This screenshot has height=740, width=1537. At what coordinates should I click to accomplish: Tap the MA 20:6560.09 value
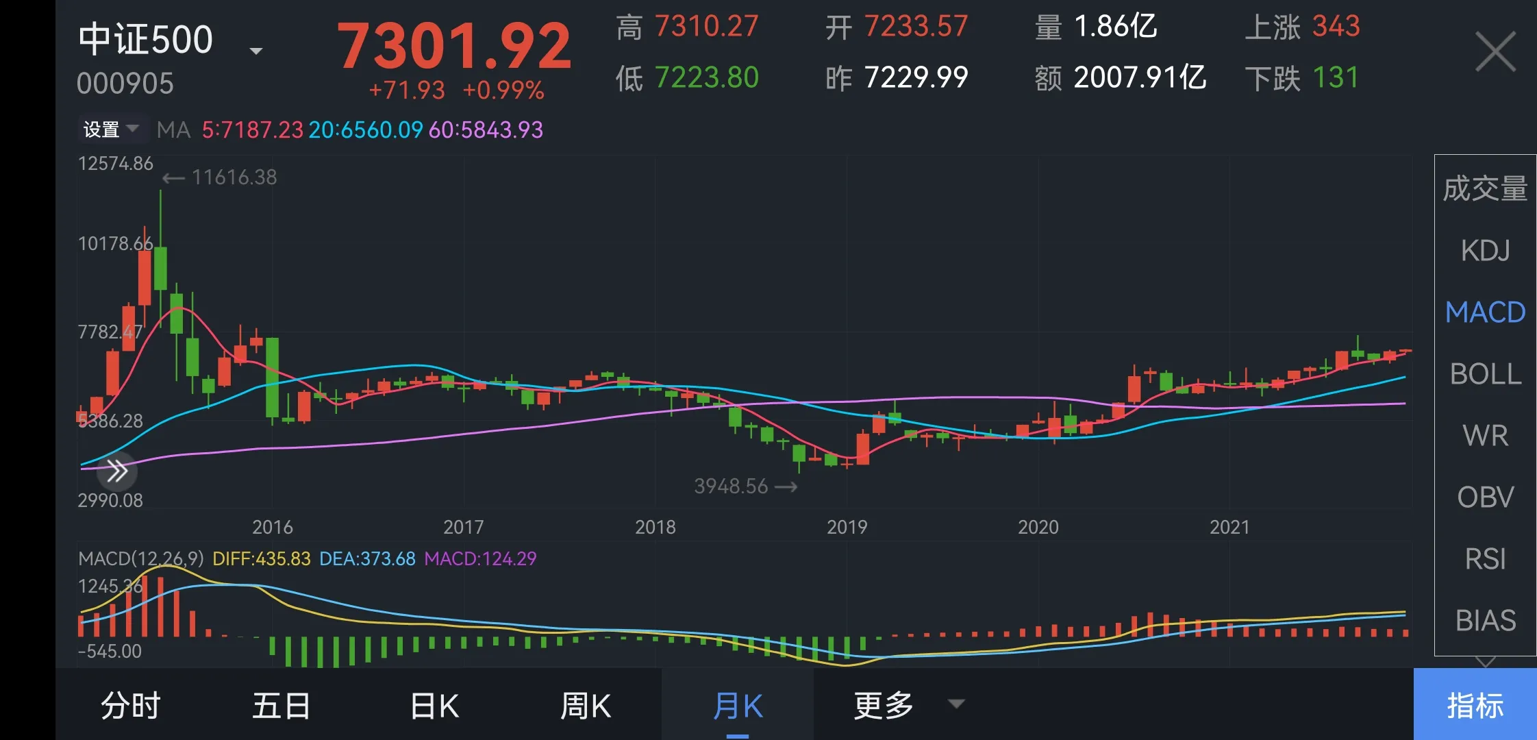[365, 129]
